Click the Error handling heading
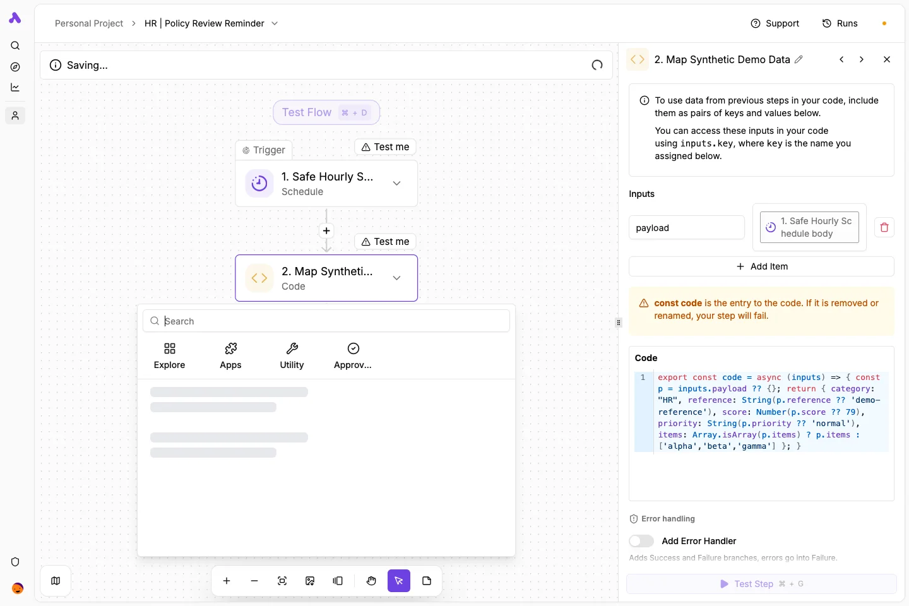This screenshot has height=606, width=909. tap(668, 519)
